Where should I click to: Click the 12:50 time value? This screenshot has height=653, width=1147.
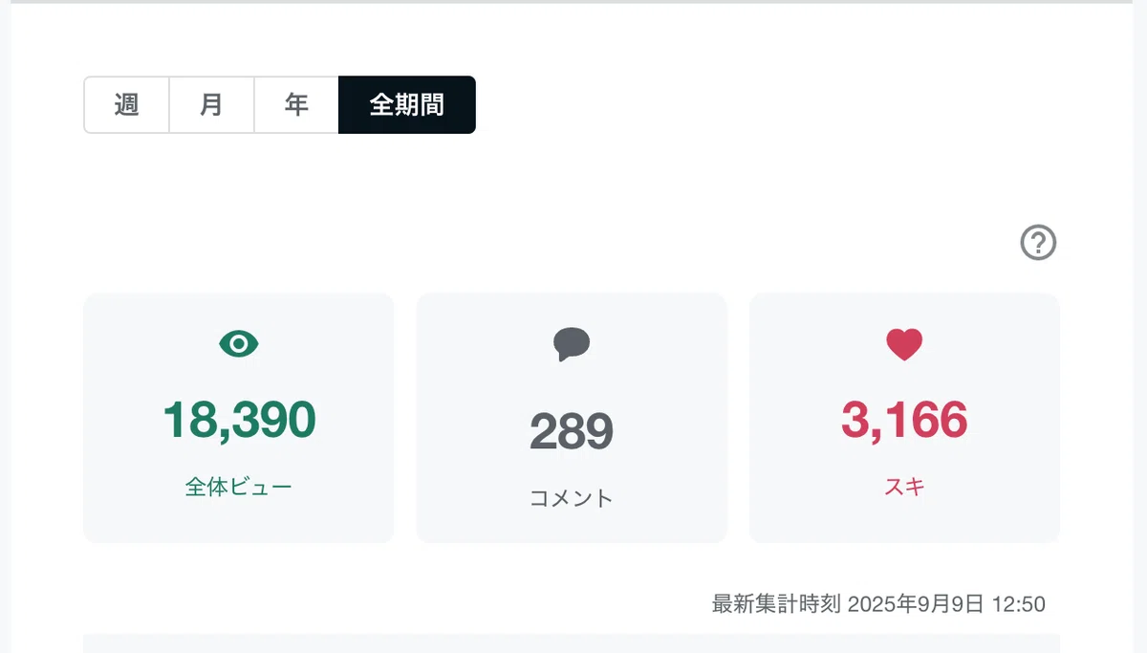(1019, 604)
